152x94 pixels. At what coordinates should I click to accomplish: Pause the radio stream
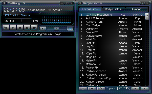coord(20,28)
